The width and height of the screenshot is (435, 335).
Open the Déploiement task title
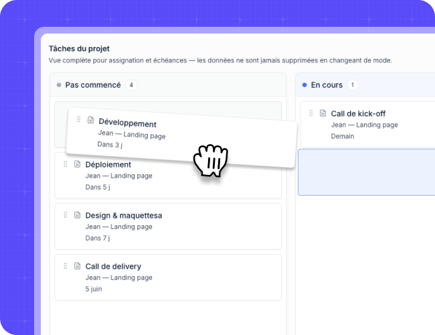click(108, 164)
